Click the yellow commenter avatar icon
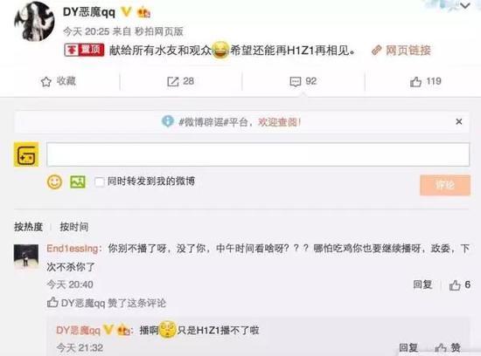Viewport: 481px width, 356px height. pos(26,154)
